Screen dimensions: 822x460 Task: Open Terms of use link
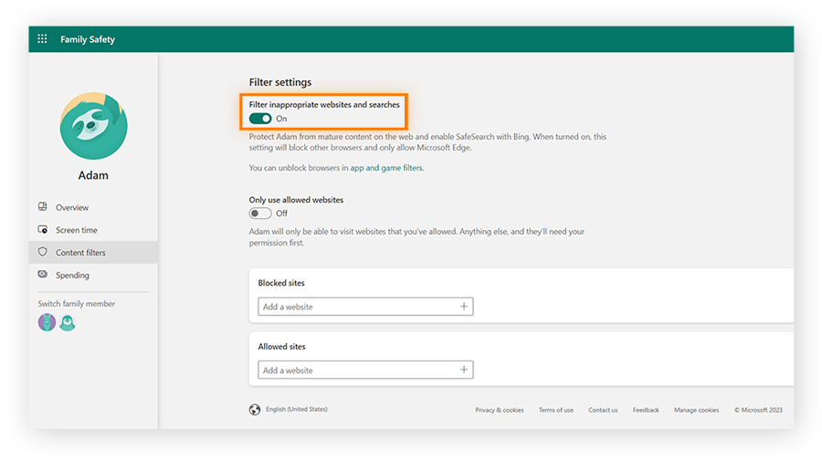click(556, 410)
